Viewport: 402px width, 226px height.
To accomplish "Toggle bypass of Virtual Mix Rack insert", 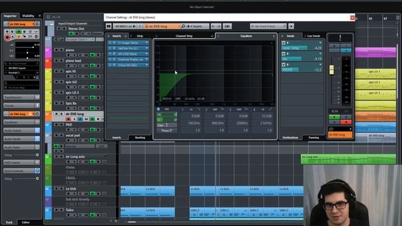I will [110, 65].
